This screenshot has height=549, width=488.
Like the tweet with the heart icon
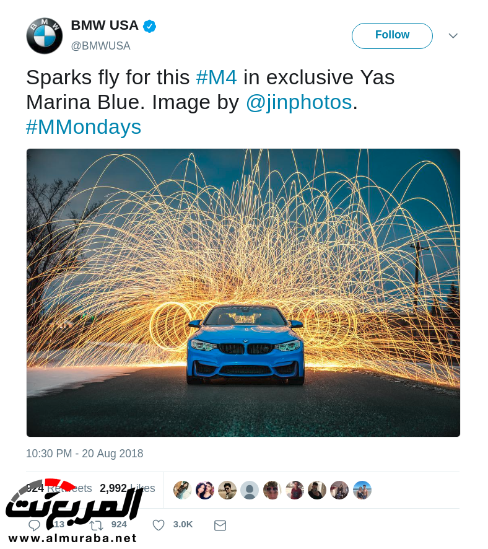159,525
